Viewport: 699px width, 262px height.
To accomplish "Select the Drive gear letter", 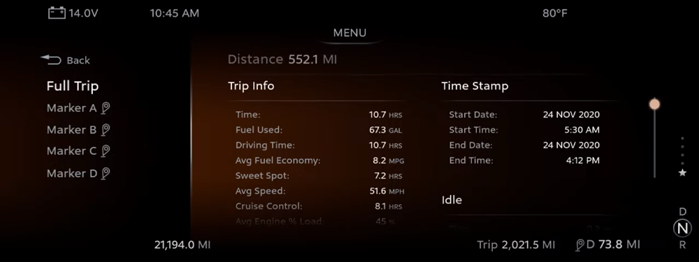I will coord(682,212).
